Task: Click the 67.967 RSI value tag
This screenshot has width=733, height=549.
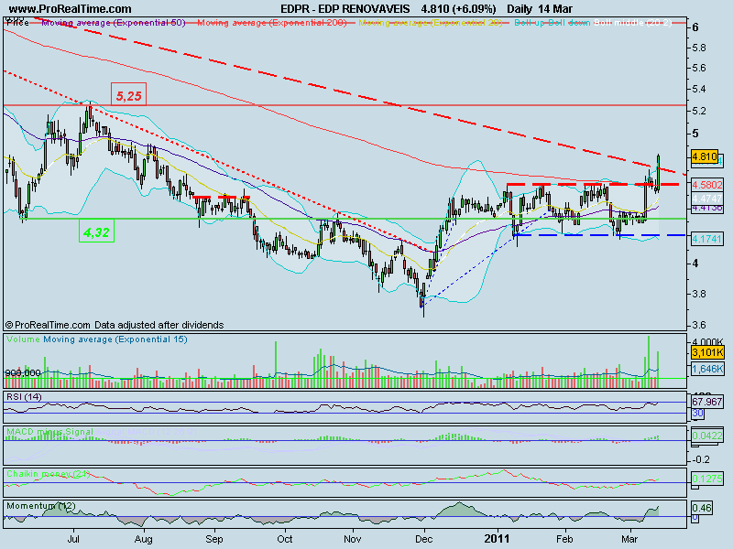Action: click(x=707, y=401)
